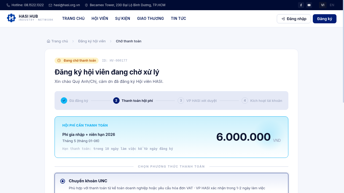Select the Chuyển khoản UNC radio button
The height and width of the screenshot is (193, 344).
tap(63, 181)
